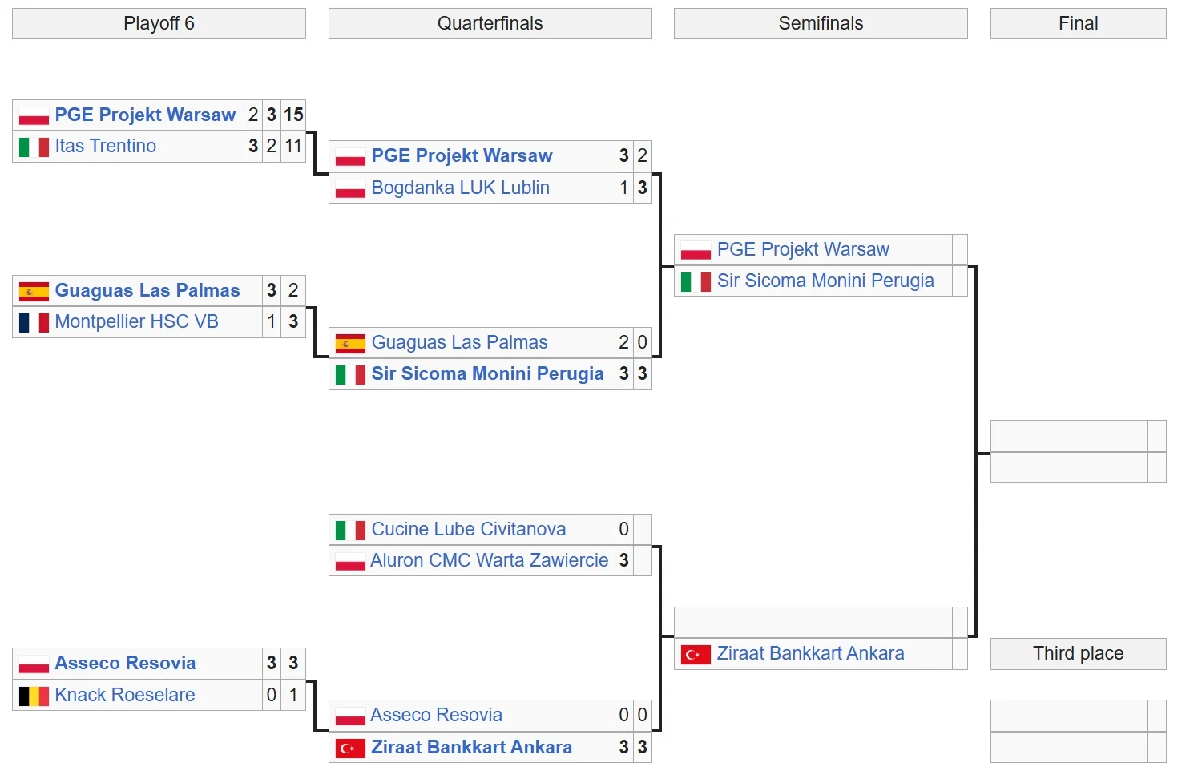Click the Italy flag in the Semifinals column
This screenshot has height=779, width=1186.
(x=696, y=281)
